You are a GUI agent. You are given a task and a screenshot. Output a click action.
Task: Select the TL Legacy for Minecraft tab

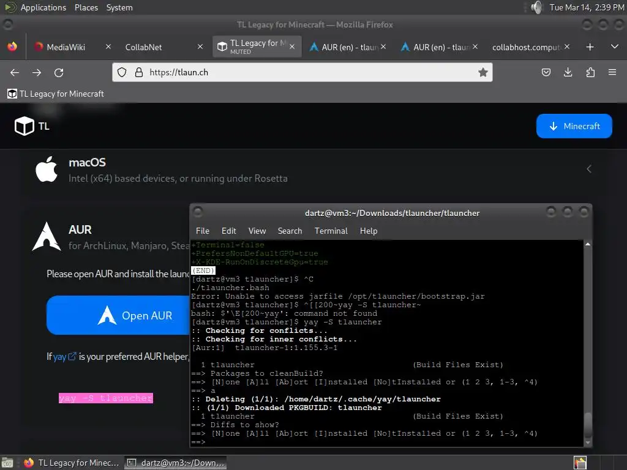pyautogui.click(x=257, y=47)
